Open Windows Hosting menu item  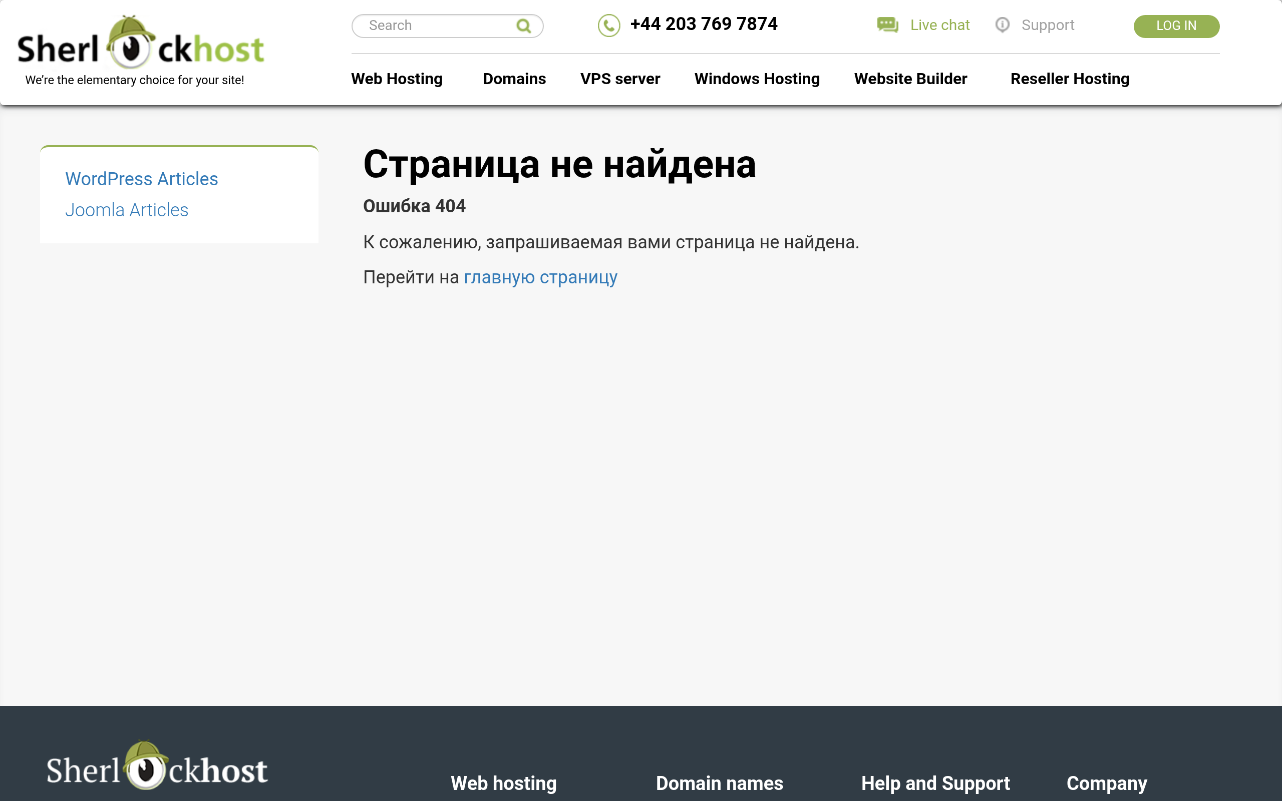757,79
